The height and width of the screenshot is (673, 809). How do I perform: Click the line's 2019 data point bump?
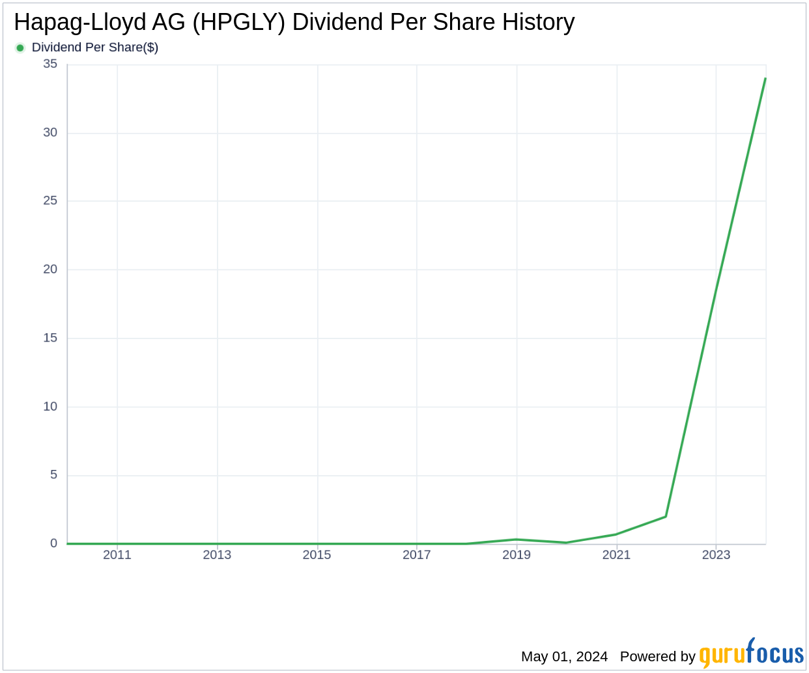coord(517,540)
